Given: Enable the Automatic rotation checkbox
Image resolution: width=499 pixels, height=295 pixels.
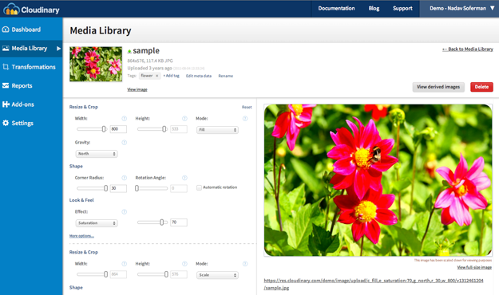Looking at the screenshot, I should (199, 187).
